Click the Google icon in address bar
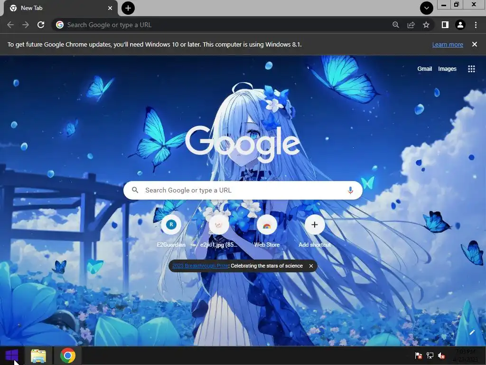The height and width of the screenshot is (365, 486). point(60,25)
